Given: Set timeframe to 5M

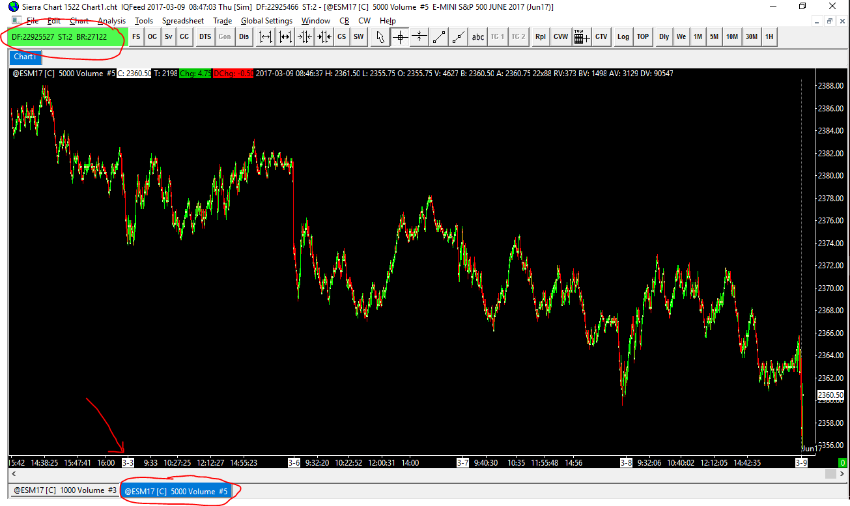Looking at the screenshot, I should point(715,37).
